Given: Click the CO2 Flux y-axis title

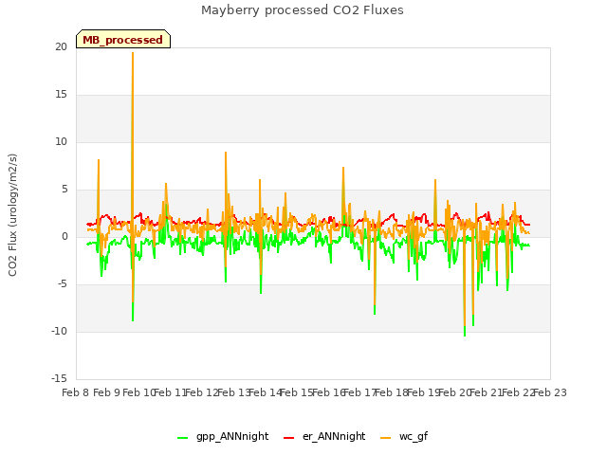Looking at the screenshot, I should pos(12,215).
